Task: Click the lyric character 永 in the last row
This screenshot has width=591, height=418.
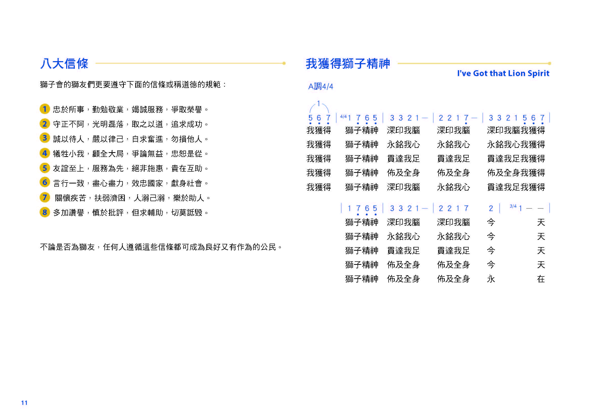Action: tap(491, 279)
